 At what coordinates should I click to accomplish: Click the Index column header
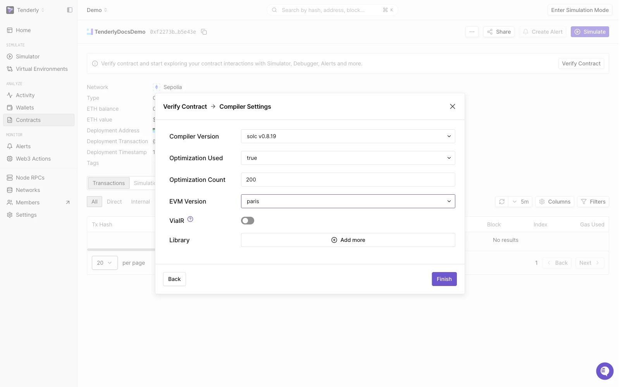click(540, 224)
